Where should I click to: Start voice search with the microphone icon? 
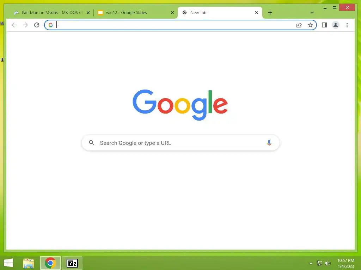coord(269,143)
